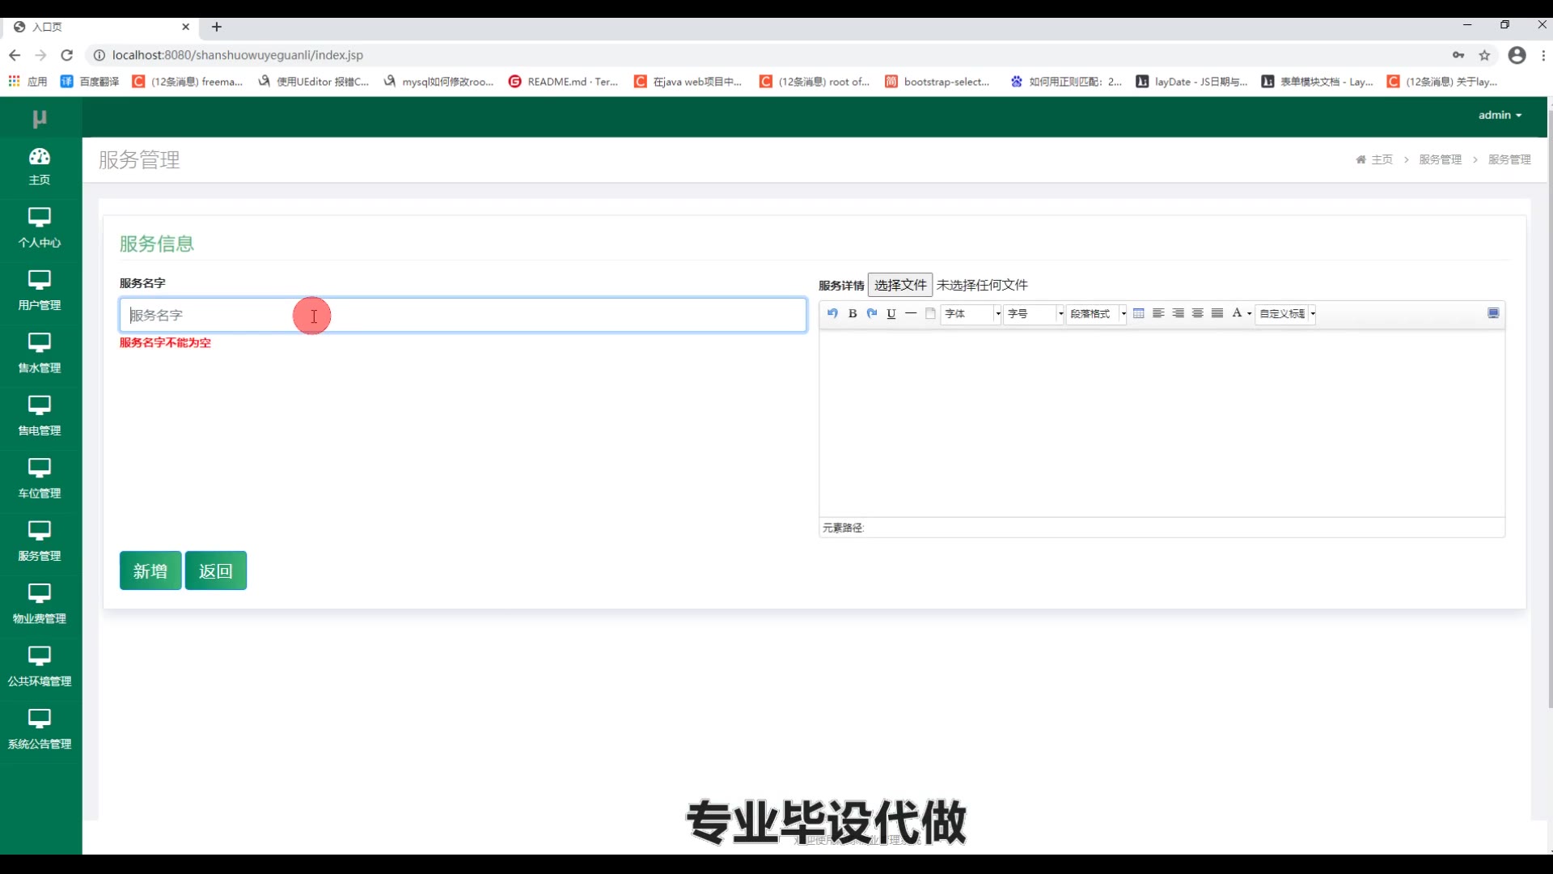This screenshot has width=1553, height=874.
Task: Open 售电管理 in sidebar
Action: tap(40, 418)
